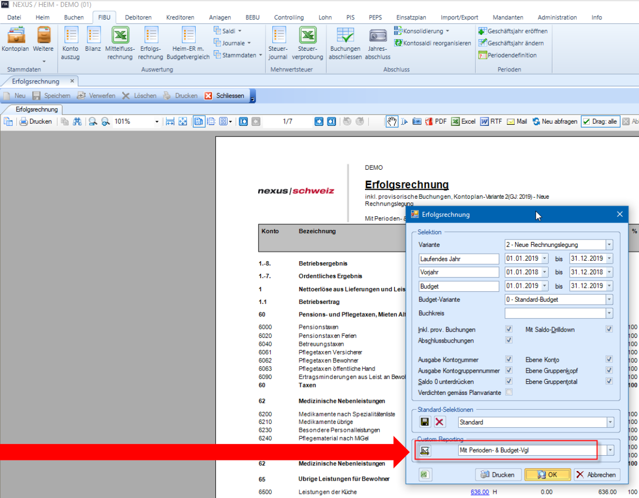Open the Budget-Variante dropdown list
The height and width of the screenshot is (498, 639).
tap(609, 300)
